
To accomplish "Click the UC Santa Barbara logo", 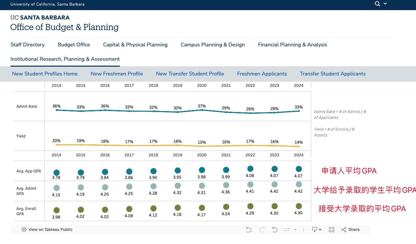I will pos(40,18).
